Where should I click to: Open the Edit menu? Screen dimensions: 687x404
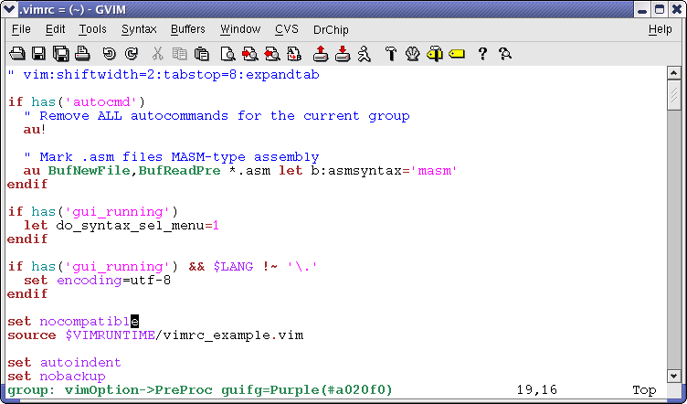(55, 29)
